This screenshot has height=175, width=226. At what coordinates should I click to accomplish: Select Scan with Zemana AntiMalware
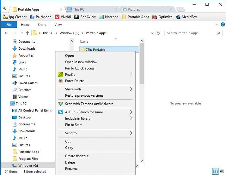(x=95, y=104)
